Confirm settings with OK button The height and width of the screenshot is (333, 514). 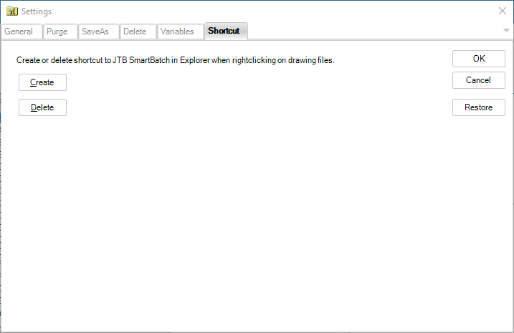click(x=479, y=59)
